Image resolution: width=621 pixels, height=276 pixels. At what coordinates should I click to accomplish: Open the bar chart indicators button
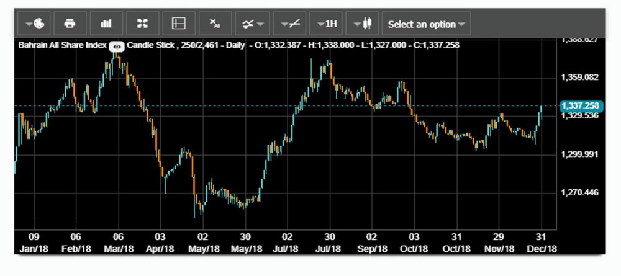[x=107, y=24]
